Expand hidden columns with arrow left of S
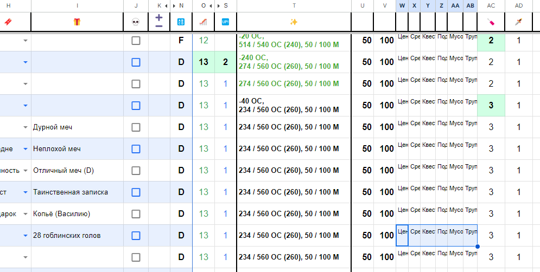The height and width of the screenshot is (272, 540). 218,5
